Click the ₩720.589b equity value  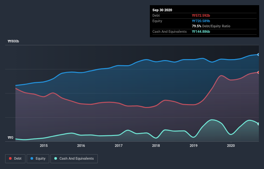tap(201, 21)
